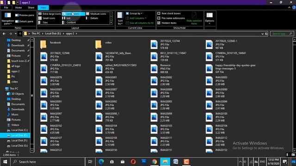Switch to Small icons layout
Screen dimensions: 296x166
[x=47, y=18]
